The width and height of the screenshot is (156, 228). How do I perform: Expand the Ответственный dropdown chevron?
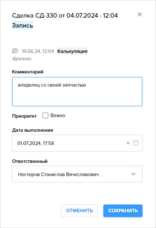[133, 174]
